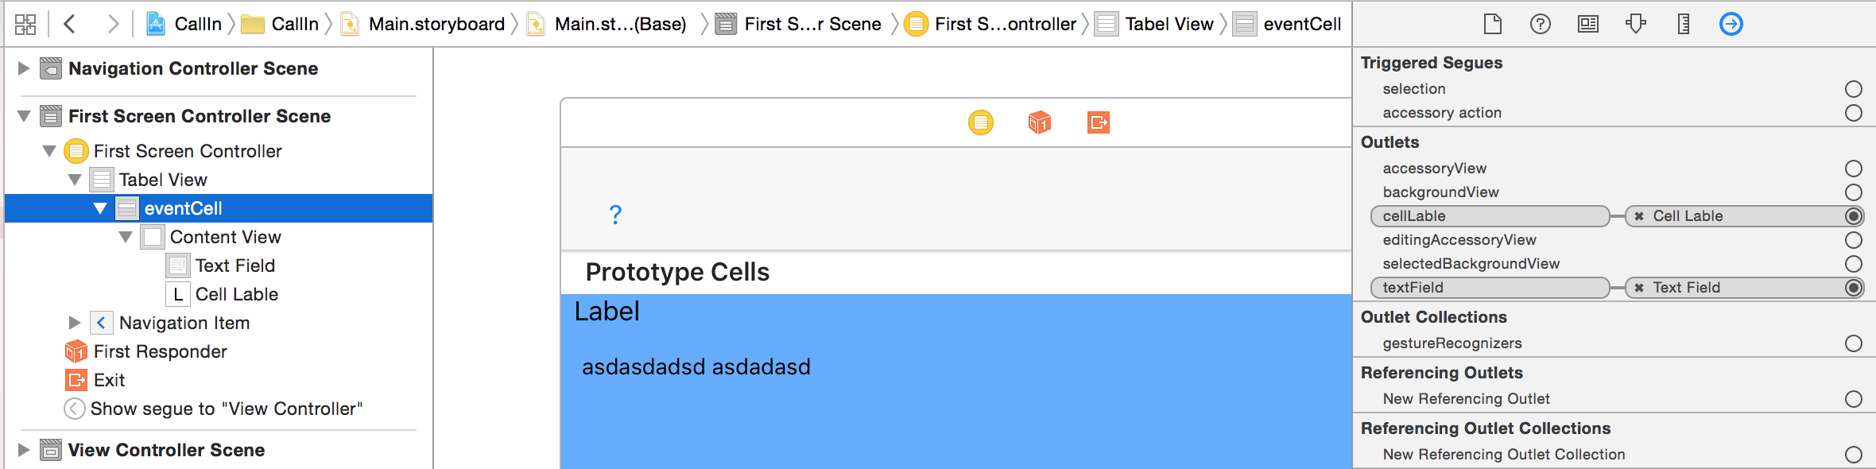1876x469 pixels.
Task: Open the Size inspector tab
Action: click(1683, 25)
